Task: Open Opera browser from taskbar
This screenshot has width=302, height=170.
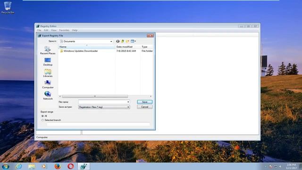Action: click(x=70, y=166)
